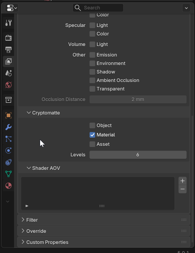Switch to Output properties tab
The image size is (195, 253).
(8, 49)
